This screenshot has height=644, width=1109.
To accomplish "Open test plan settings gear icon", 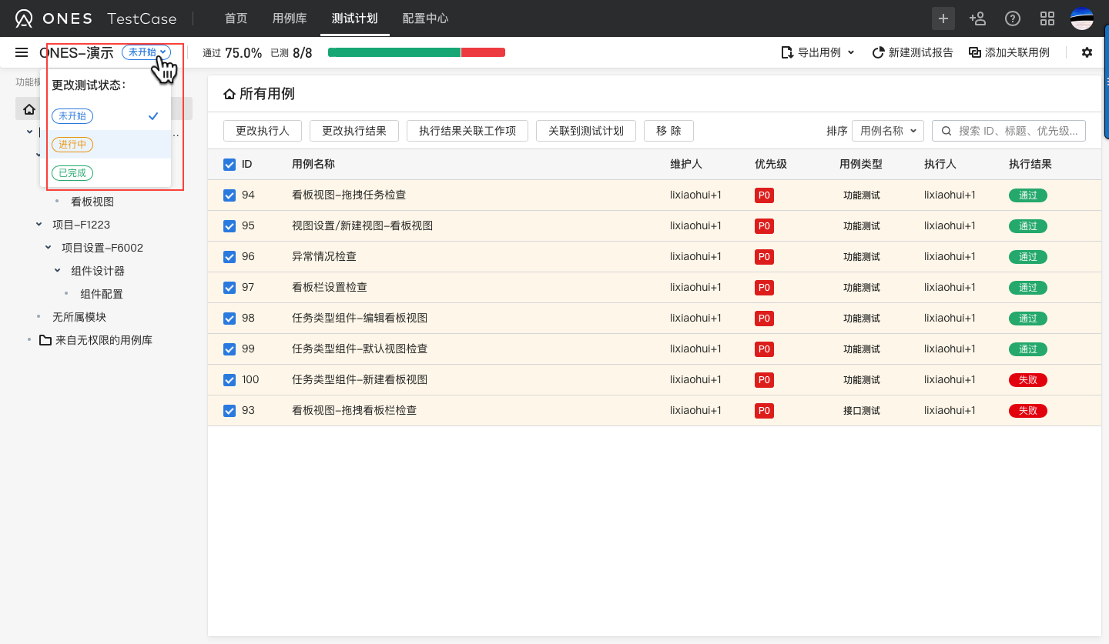I will pos(1087,52).
